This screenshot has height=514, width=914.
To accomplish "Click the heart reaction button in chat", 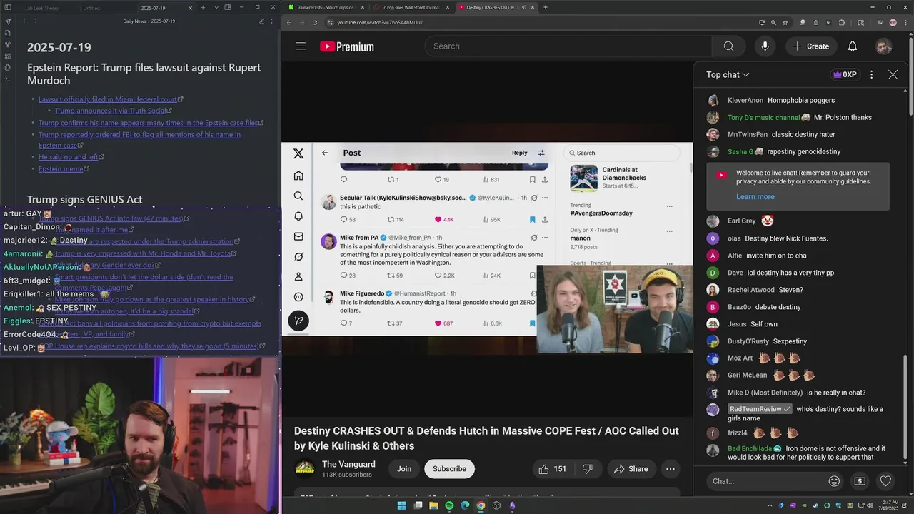I will pos(885,481).
